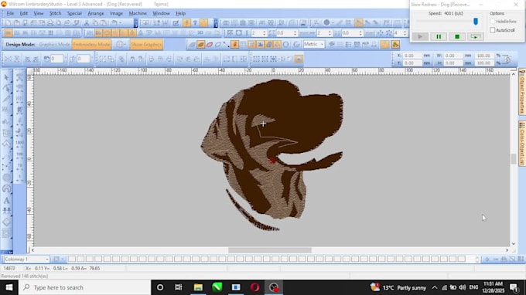Click the X position input field
The image size is (526, 295).
pos(412,56)
